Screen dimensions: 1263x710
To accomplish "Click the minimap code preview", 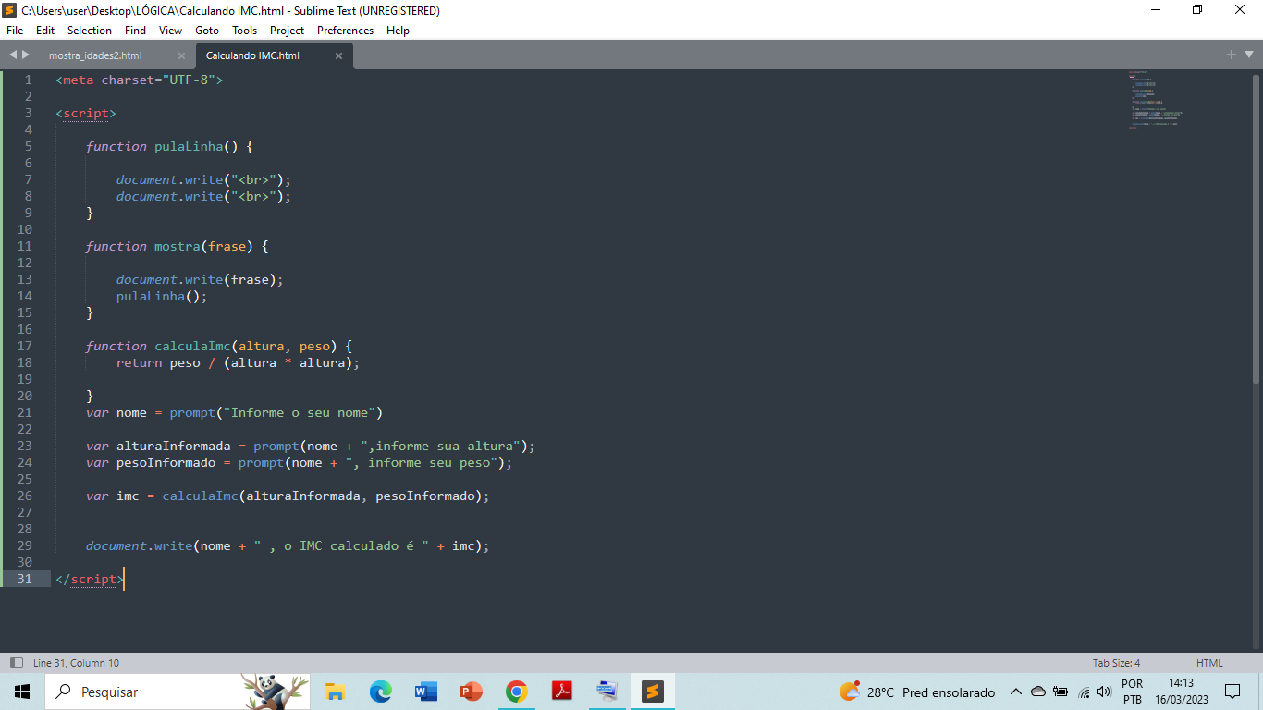I will click(1155, 100).
